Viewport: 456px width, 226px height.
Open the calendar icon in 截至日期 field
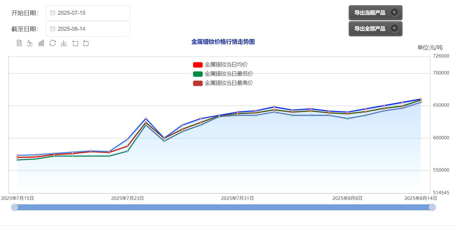(53, 29)
